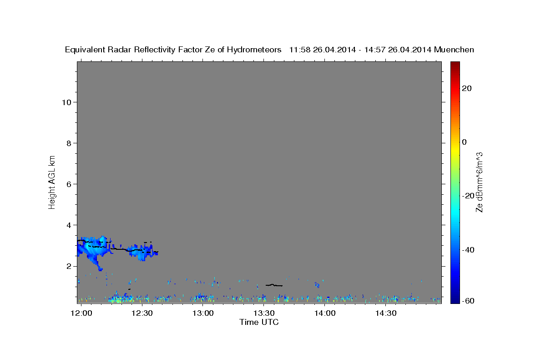Click the 12:00 time tick label
Viewport: 546px width, 364px height.
[82, 313]
